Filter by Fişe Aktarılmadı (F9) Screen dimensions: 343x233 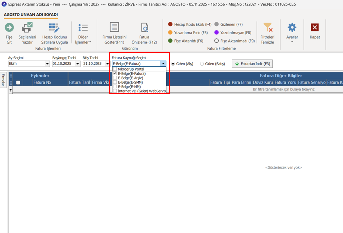click(235, 41)
